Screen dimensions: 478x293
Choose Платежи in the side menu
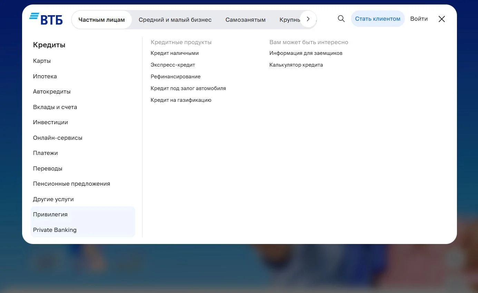click(x=45, y=153)
